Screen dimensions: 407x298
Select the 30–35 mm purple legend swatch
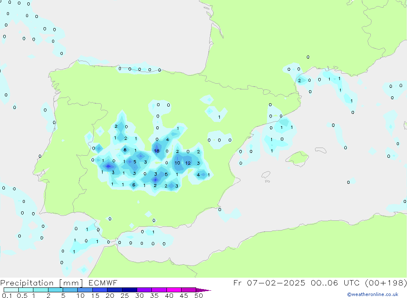coord(144,290)
